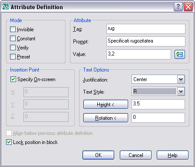Expand the Text Style dropdown arrow
This screenshot has width=195, height=167.
181,92
